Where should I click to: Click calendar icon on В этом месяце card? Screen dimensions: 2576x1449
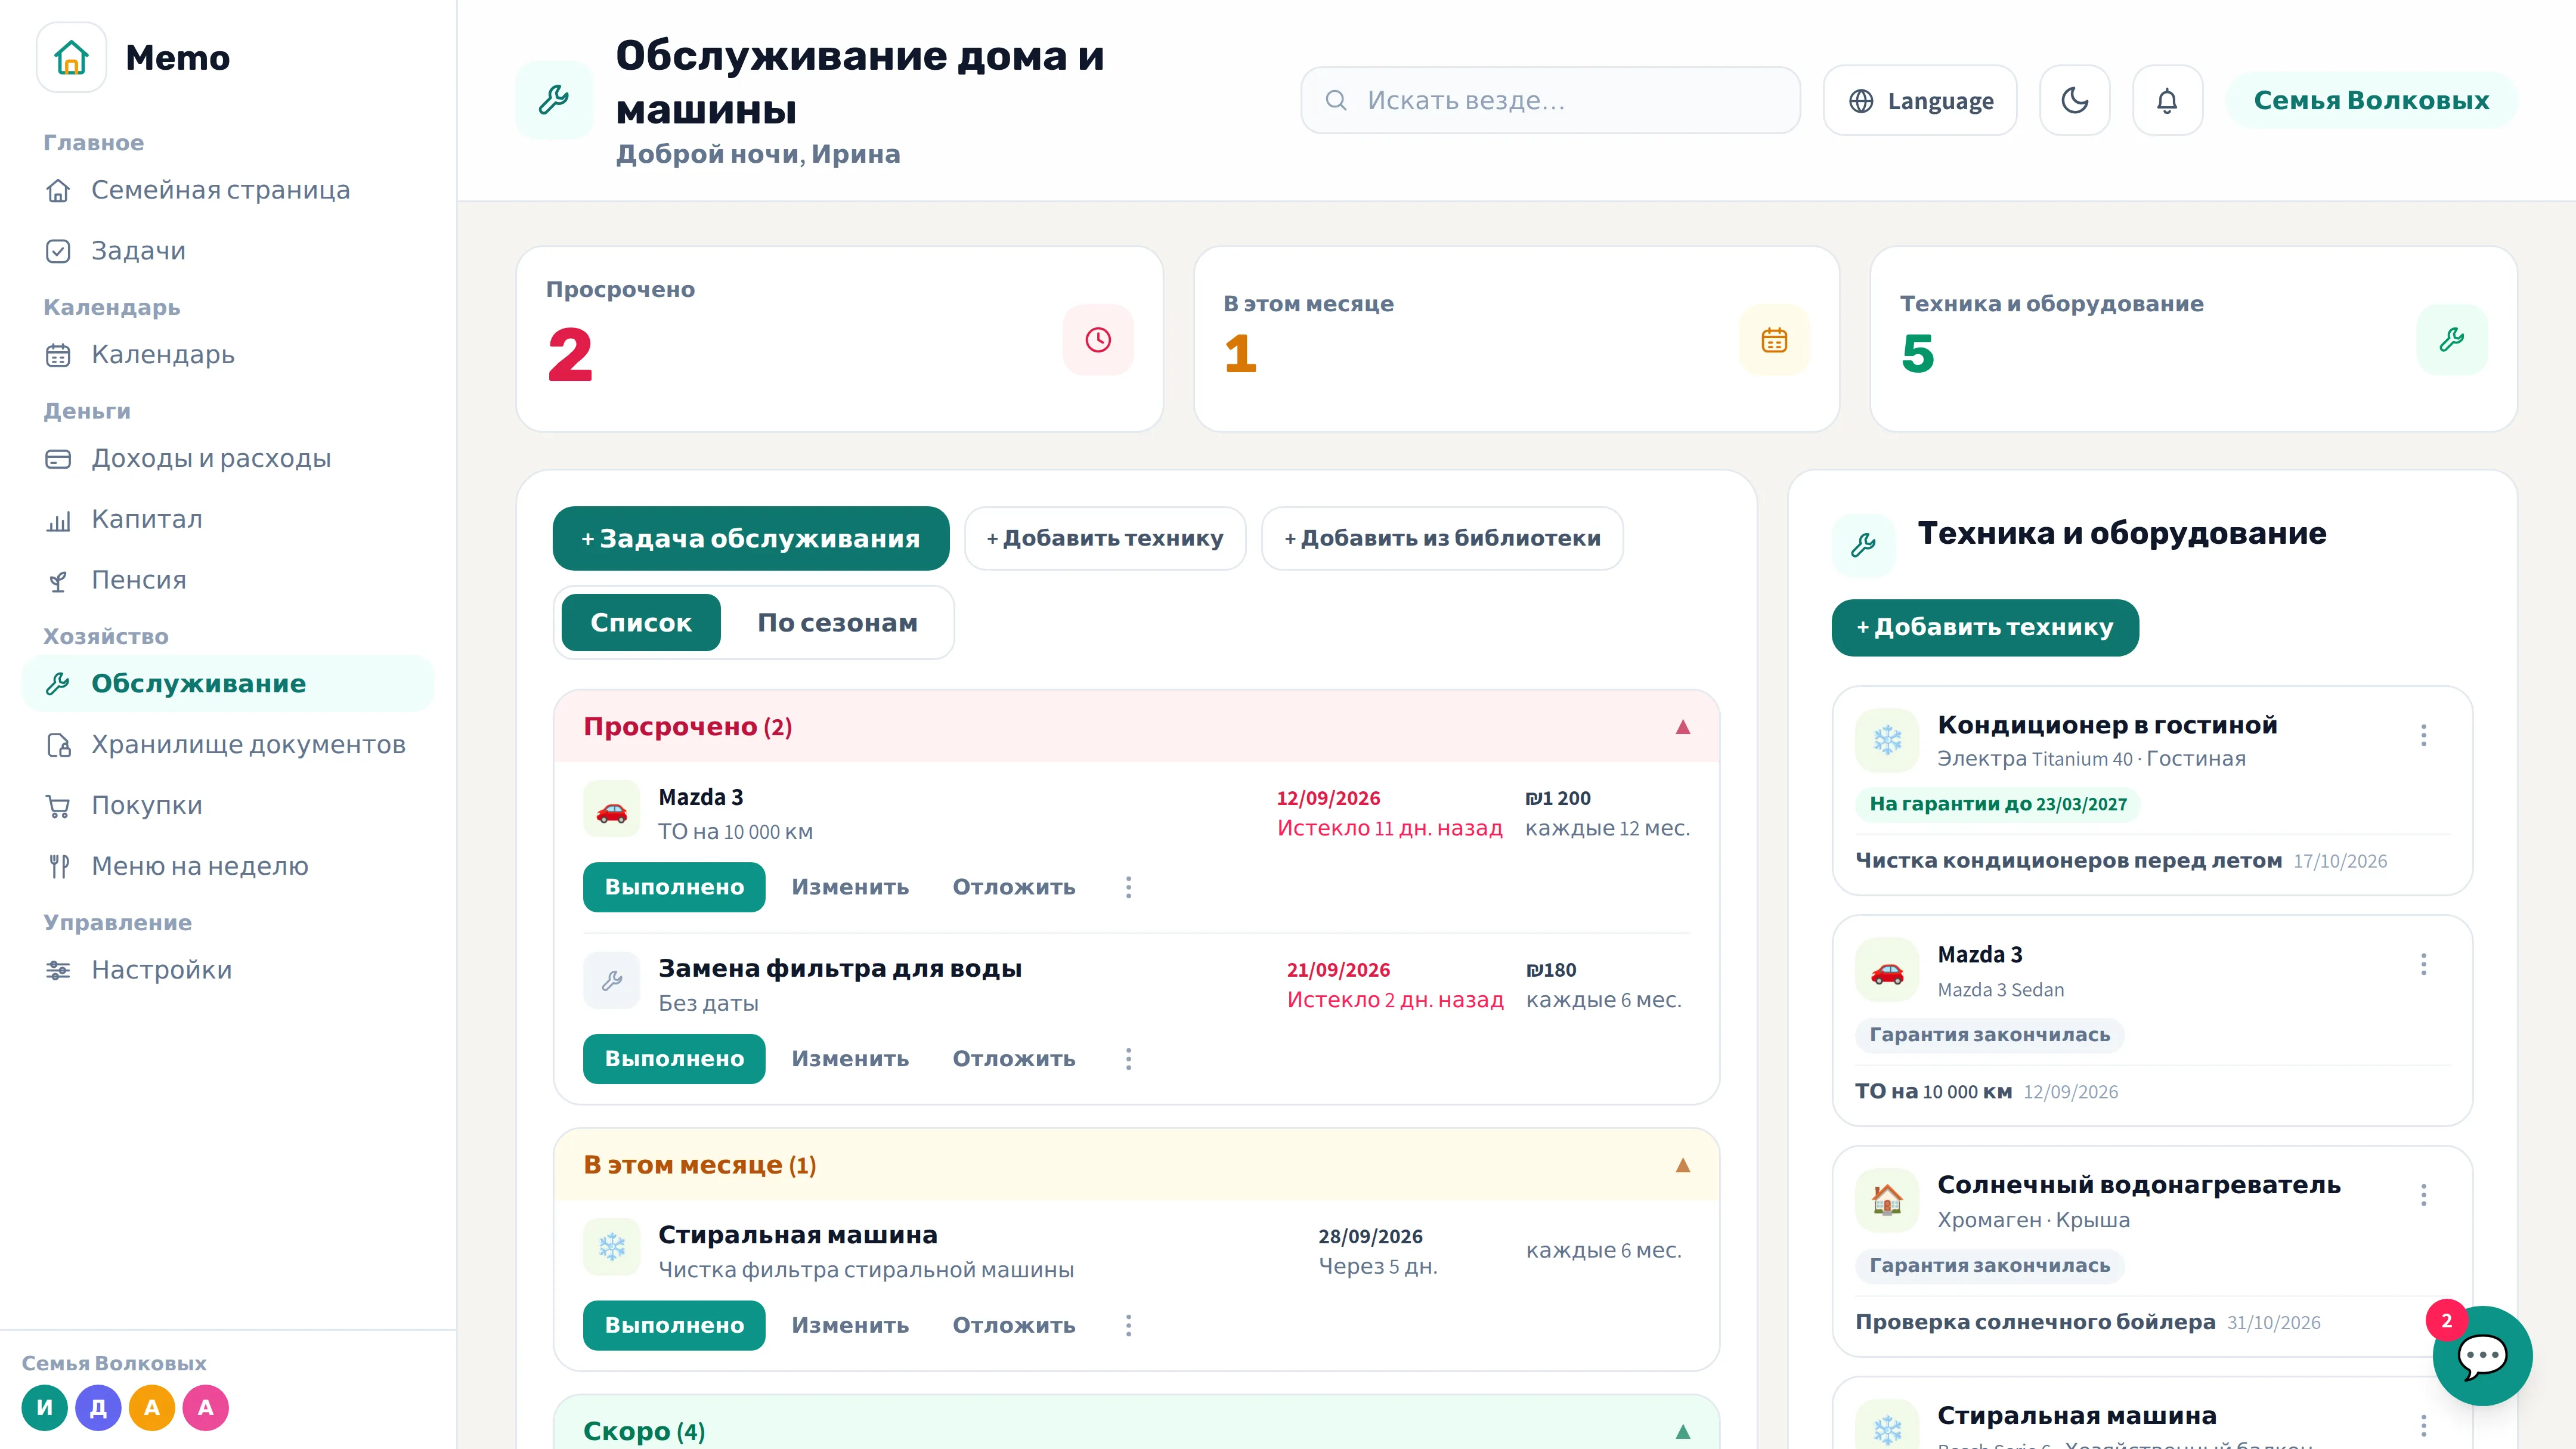[x=1774, y=340]
